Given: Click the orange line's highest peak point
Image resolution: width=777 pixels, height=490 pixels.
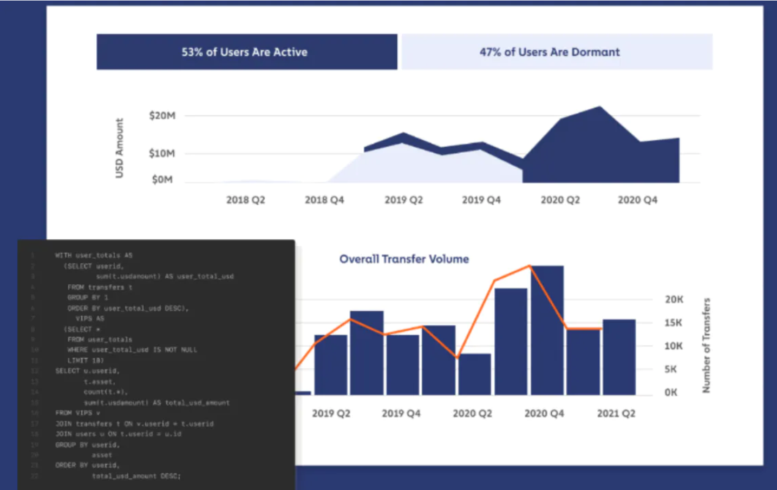Looking at the screenshot, I should click(530, 266).
